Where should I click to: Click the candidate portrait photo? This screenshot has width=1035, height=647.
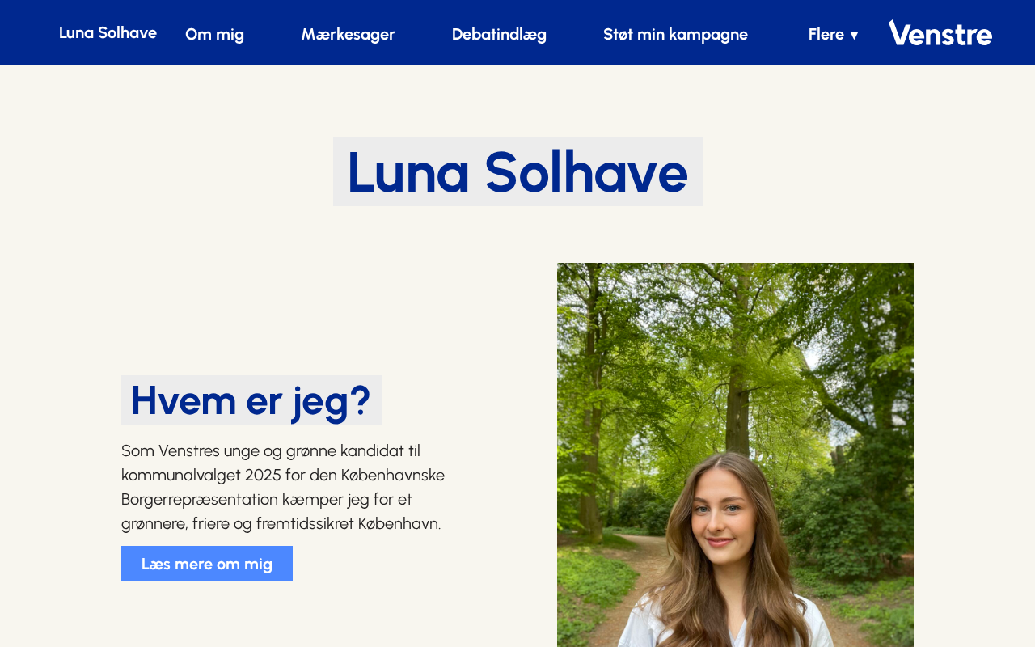click(x=735, y=455)
